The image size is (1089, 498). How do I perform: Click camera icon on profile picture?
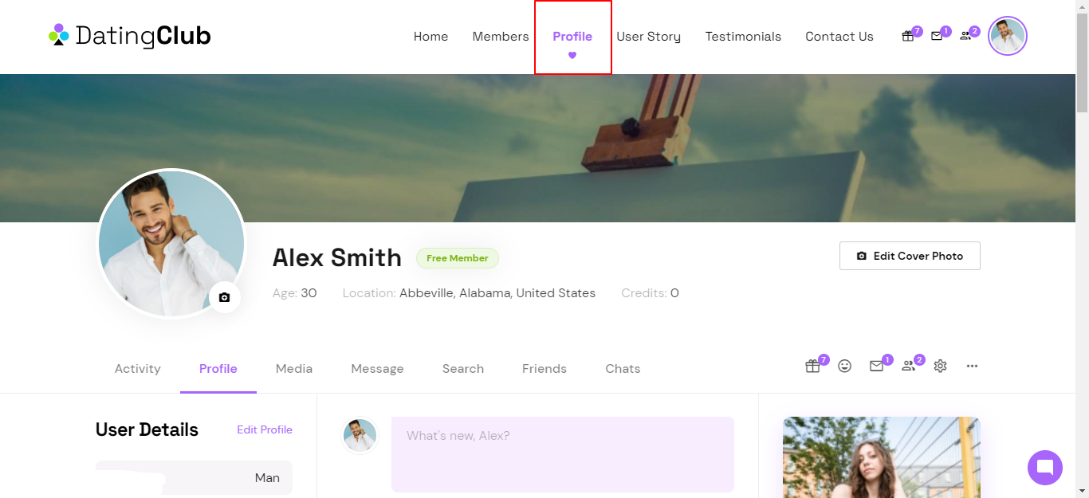click(x=224, y=297)
